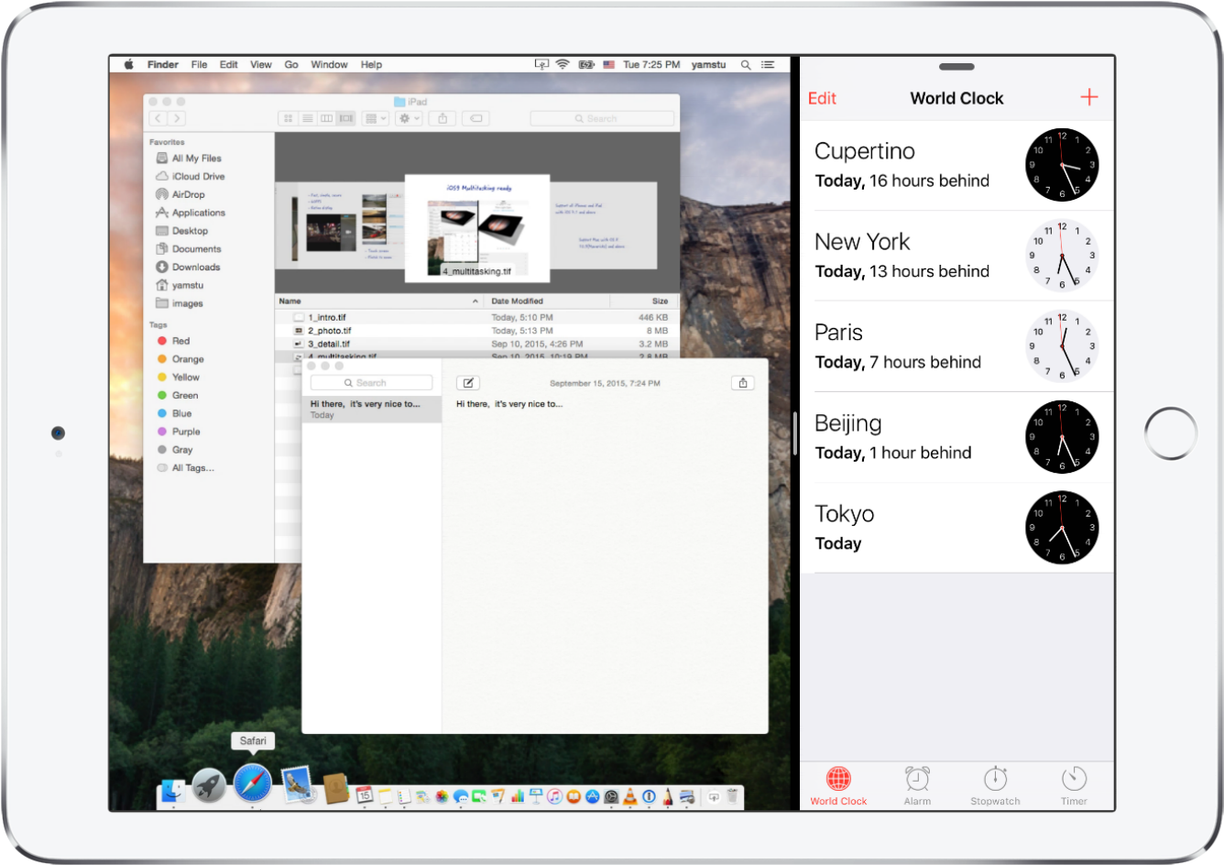The height and width of the screenshot is (865, 1224).
Task: Sort Finder list by Name column
Action: point(379,301)
